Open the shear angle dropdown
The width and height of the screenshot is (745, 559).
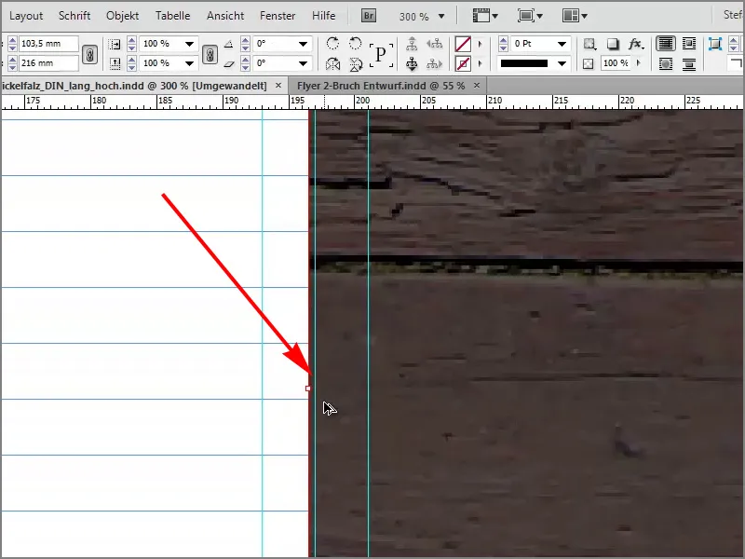click(x=303, y=63)
